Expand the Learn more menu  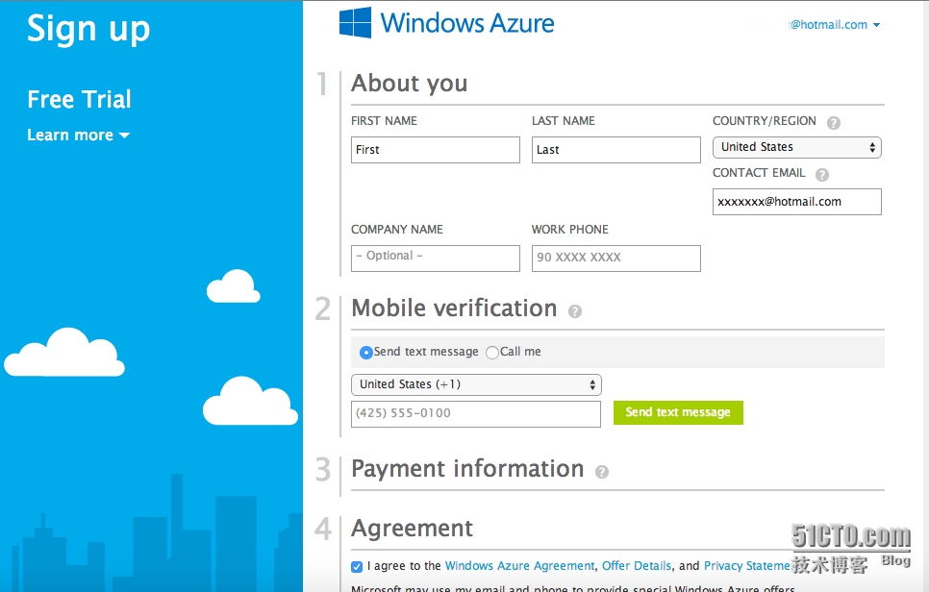78,135
